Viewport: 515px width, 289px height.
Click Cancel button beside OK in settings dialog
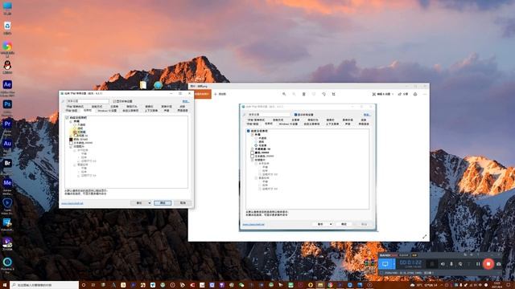point(183,203)
